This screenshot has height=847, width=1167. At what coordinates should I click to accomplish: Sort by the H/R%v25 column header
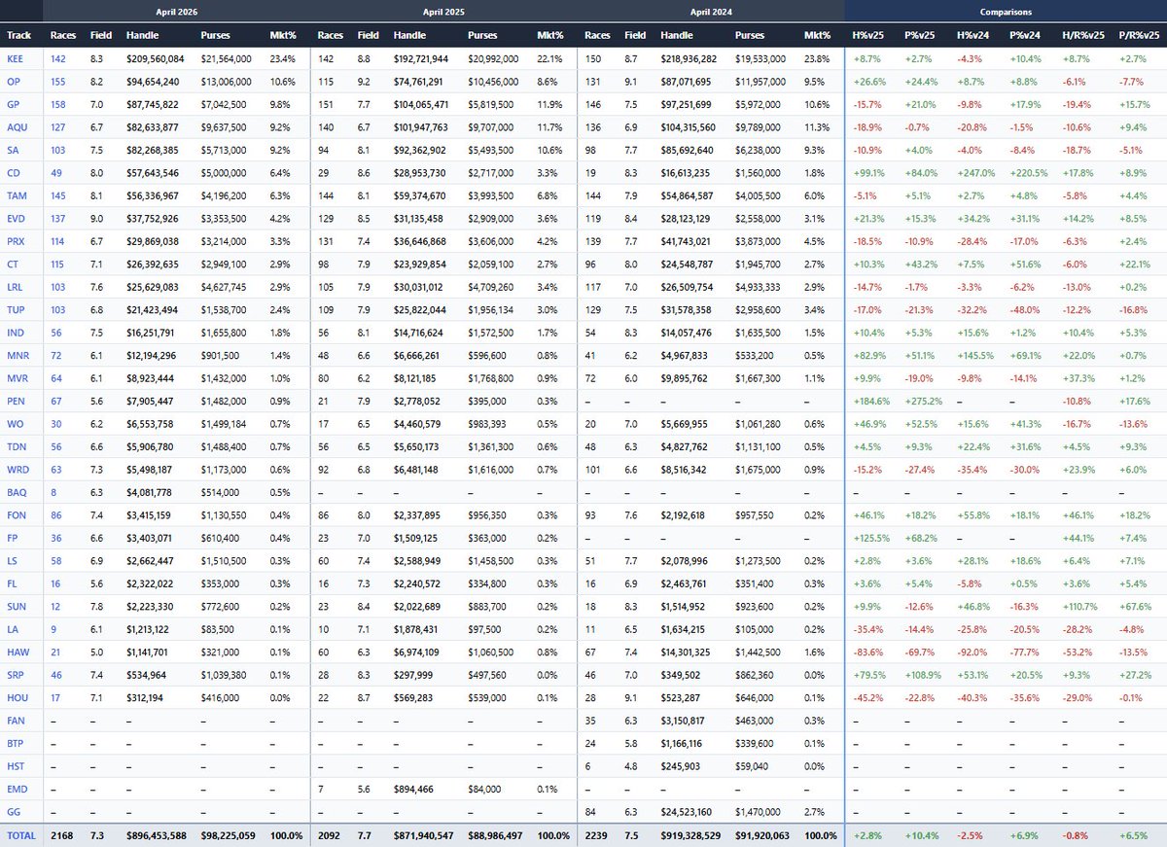pyautogui.click(x=1083, y=35)
